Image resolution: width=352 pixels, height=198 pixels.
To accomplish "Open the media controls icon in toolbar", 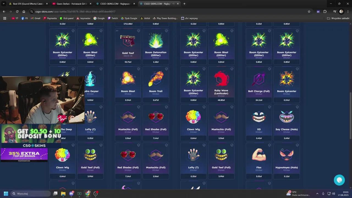I will 335,12.
